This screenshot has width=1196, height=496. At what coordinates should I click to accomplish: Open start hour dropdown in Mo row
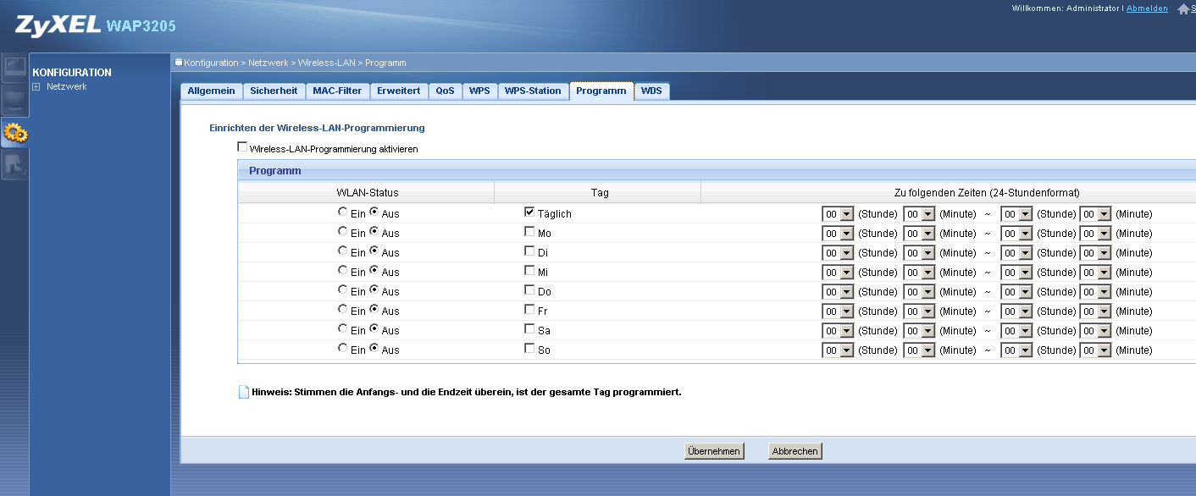[838, 234]
